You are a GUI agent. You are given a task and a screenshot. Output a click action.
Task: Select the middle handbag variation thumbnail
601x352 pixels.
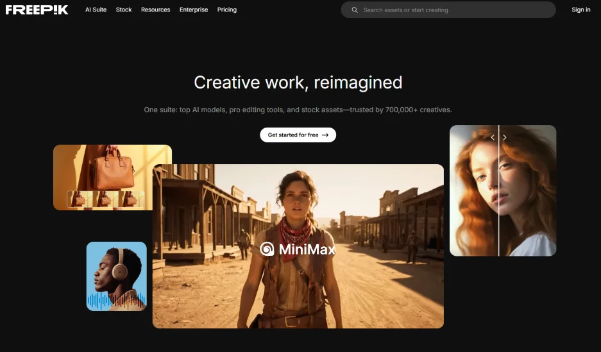tap(104, 199)
